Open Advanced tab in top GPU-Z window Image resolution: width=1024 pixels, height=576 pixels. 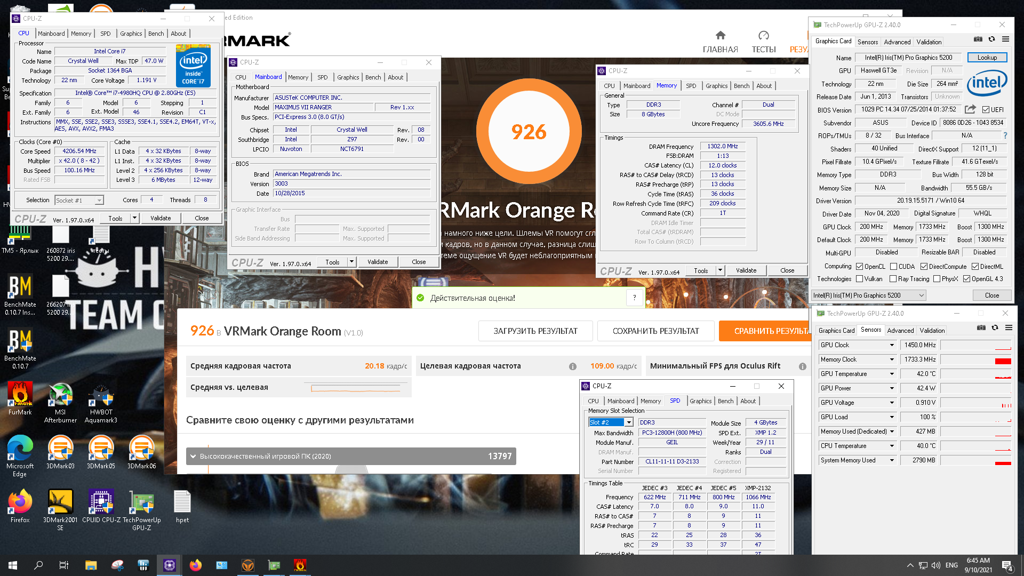[x=897, y=42]
